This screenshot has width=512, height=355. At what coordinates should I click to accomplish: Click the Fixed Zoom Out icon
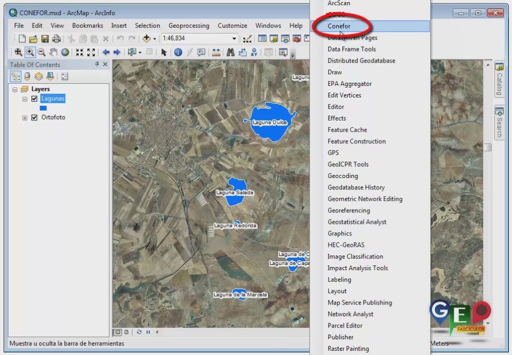(x=91, y=52)
